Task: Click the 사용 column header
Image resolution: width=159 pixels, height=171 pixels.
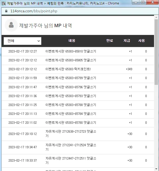Action: click(141, 41)
